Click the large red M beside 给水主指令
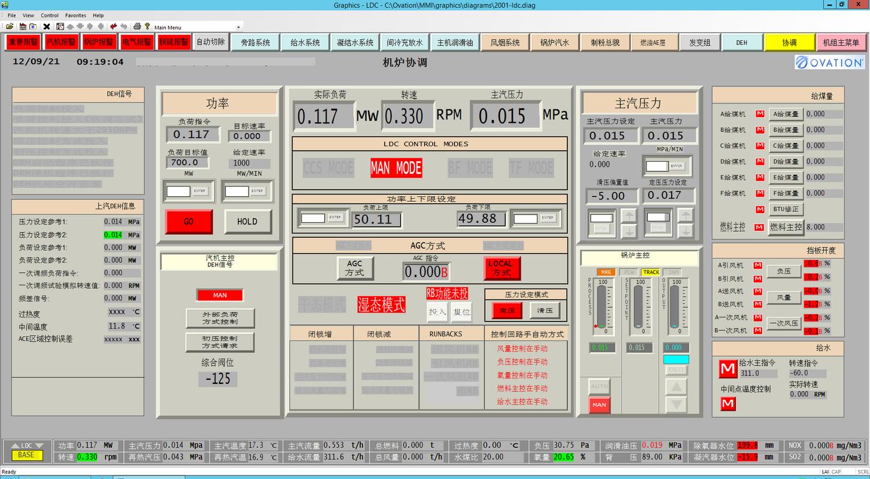The image size is (870, 479). 728,369
